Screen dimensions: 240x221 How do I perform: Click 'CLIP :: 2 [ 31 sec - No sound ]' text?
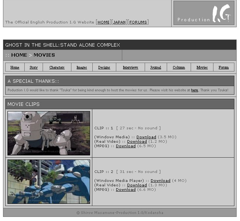pyautogui.click(x=127, y=172)
